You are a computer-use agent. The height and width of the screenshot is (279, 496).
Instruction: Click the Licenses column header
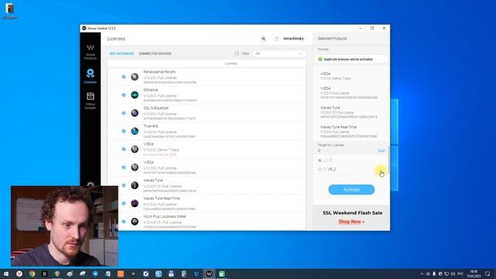click(231, 64)
